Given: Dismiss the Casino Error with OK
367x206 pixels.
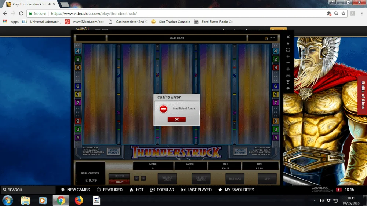Looking at the screenshot, I should pyautogui.click(x=177, y=119).
